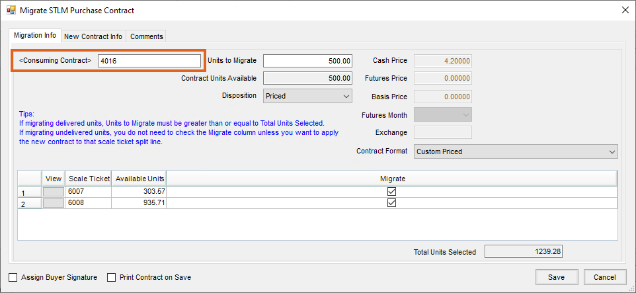Click the Available Units column header
Image resolution: width=636 pixels, height=293 pixels.
coord(139,179)
